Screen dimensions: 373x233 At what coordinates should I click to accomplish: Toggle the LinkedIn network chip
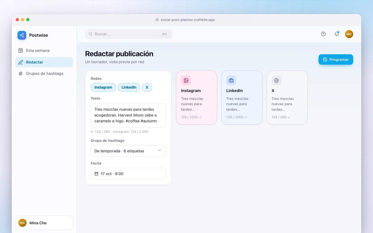pos(129,87)
